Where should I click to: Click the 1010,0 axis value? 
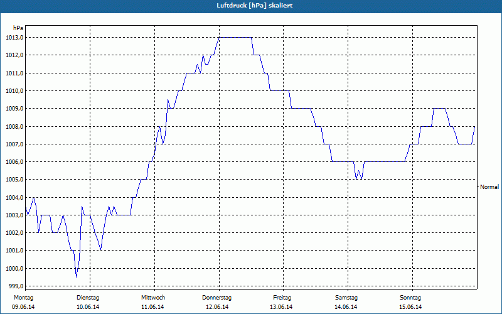coord(14,90)
